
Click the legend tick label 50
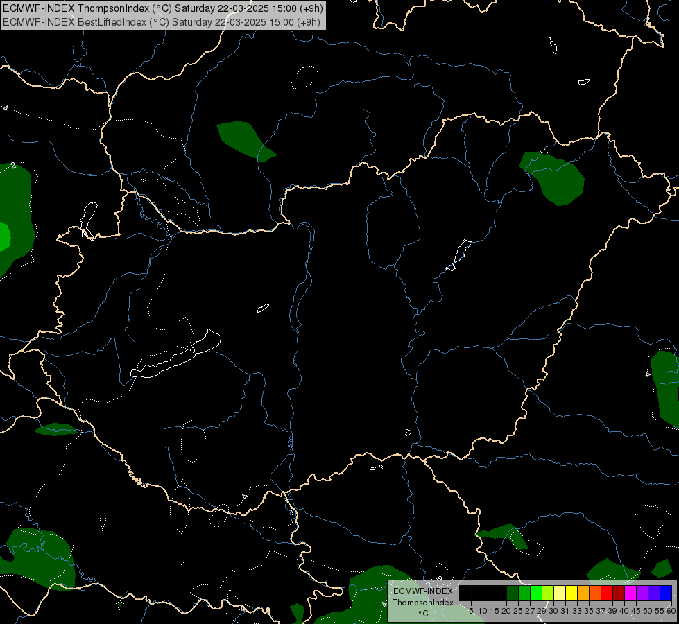tap(648, 611)
